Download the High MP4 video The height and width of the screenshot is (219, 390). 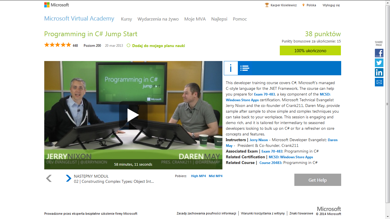(198, 176)
